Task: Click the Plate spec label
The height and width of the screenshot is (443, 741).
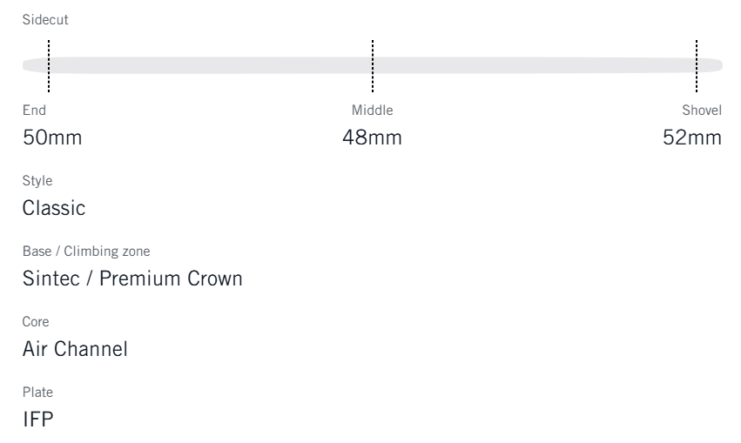Action: 37,392
